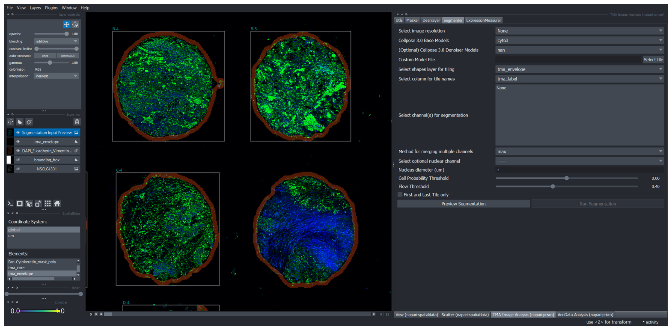The height and width of the screenshot is (330, 672).
Task: Click Preview Segmentation button
Action: pyautogui.click(x=464, y=204)
